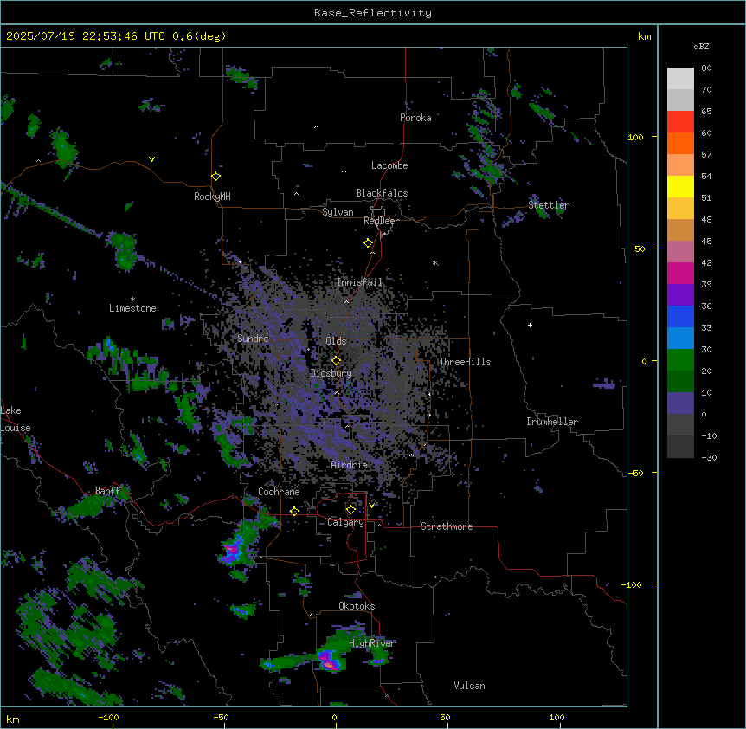The width and height of the screenshot is (746, 729).
Task: Select the purple 36-39 dBZ legend swatch
Action: [x=680, y=294]
